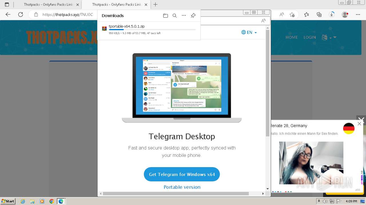The image size is (366, 205).
Task: Open the downloads folder from Downloads panel
Action: point(166,16)
